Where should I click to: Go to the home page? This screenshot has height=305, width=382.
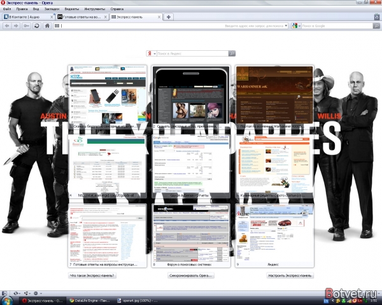47,26
